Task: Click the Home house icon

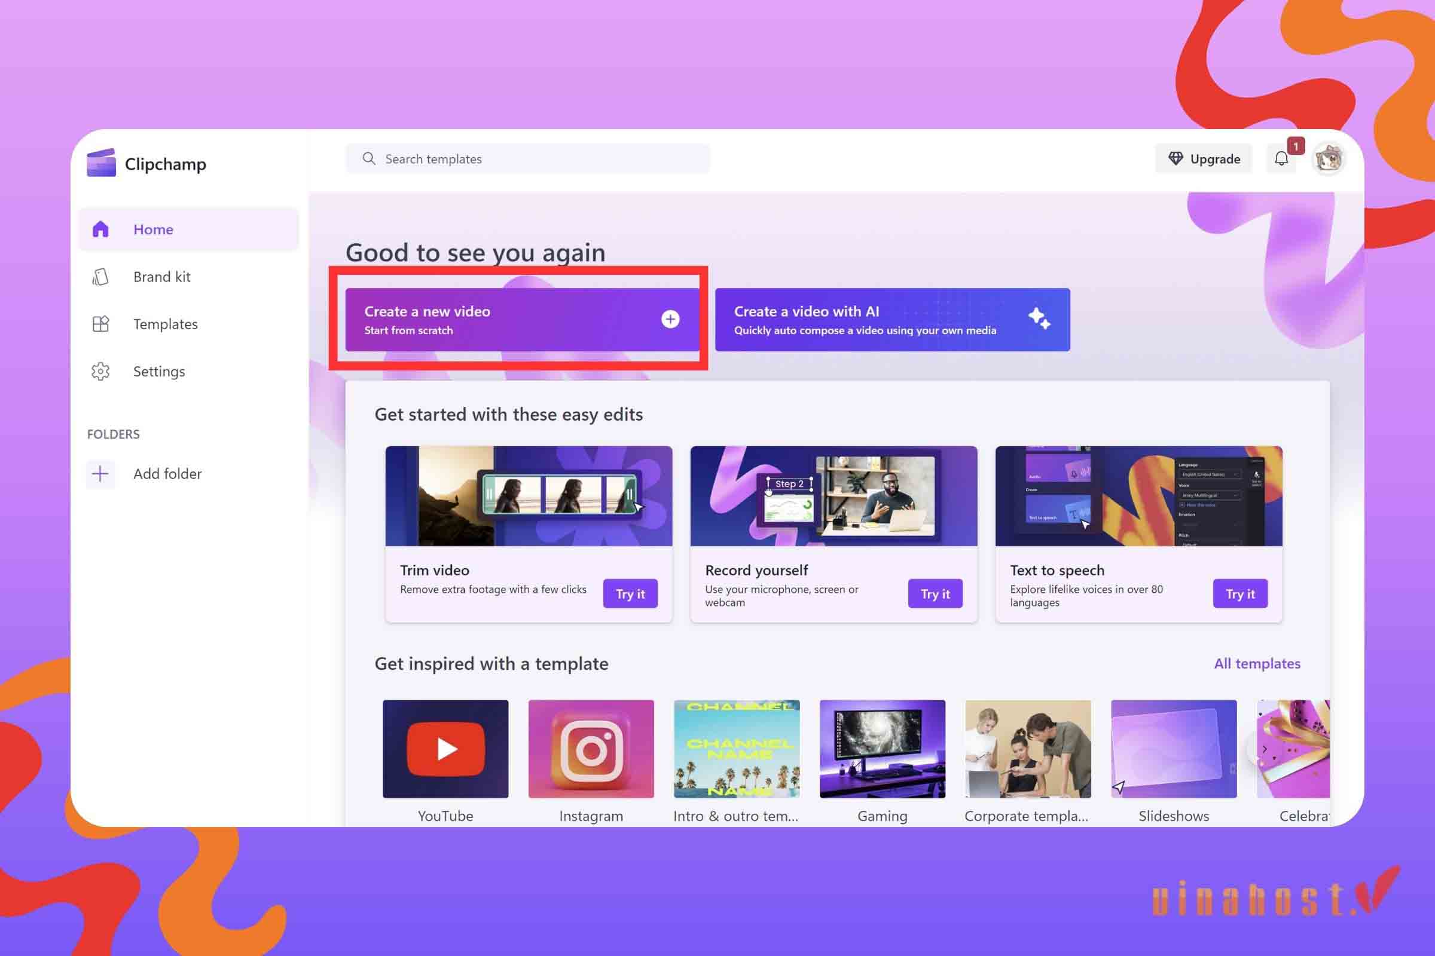Action: 100,229
